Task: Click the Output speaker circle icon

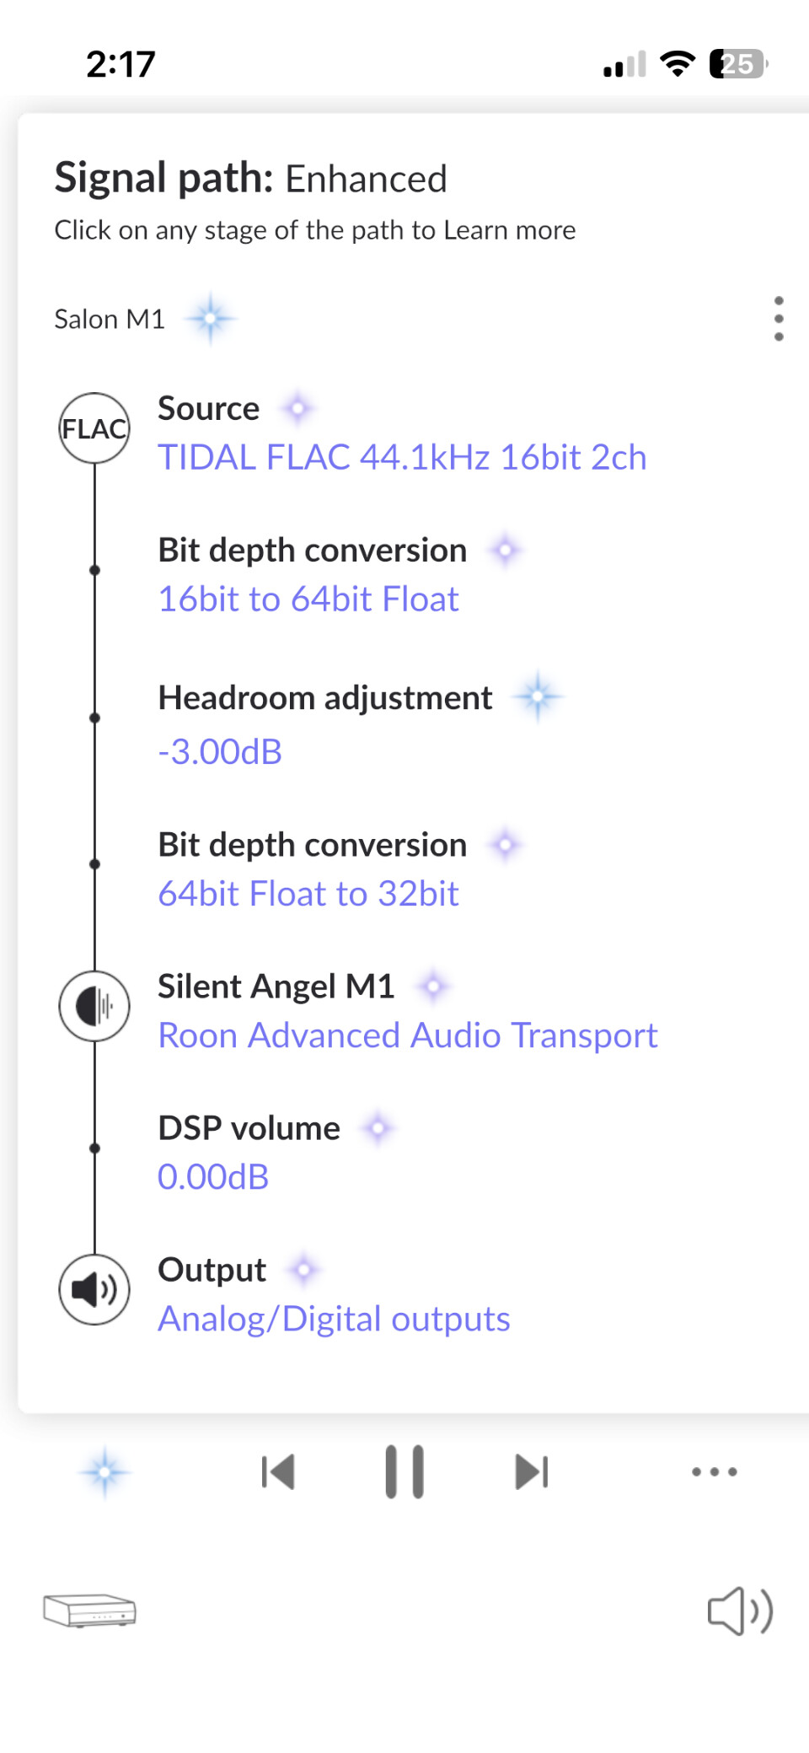Action: click(x=94, y=1289)
